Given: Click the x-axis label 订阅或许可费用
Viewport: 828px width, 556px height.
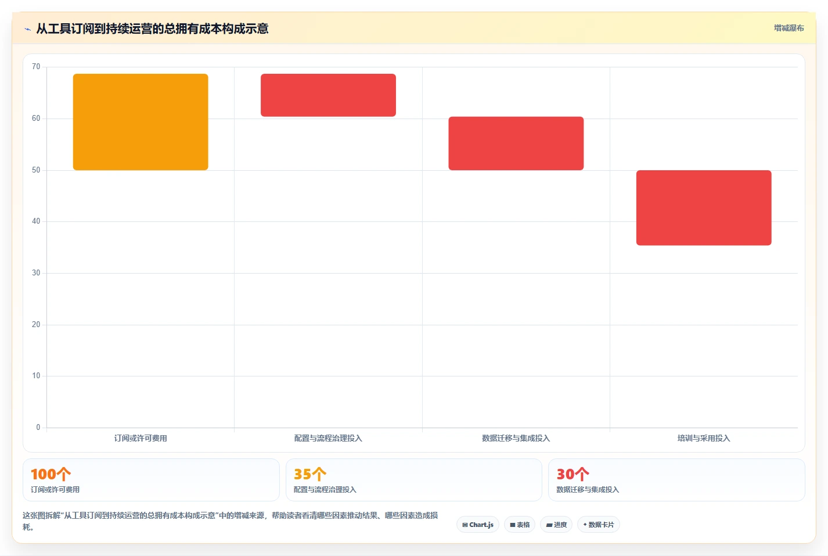Looking at the screenshot, I should pyautogui.click(x=141, y=438).
